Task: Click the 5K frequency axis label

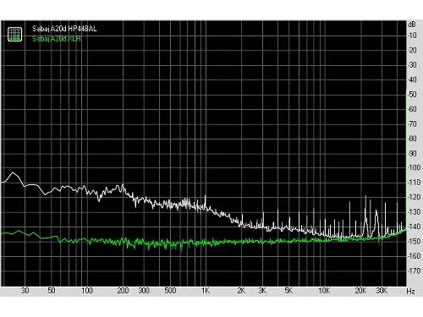Action: 288,291
